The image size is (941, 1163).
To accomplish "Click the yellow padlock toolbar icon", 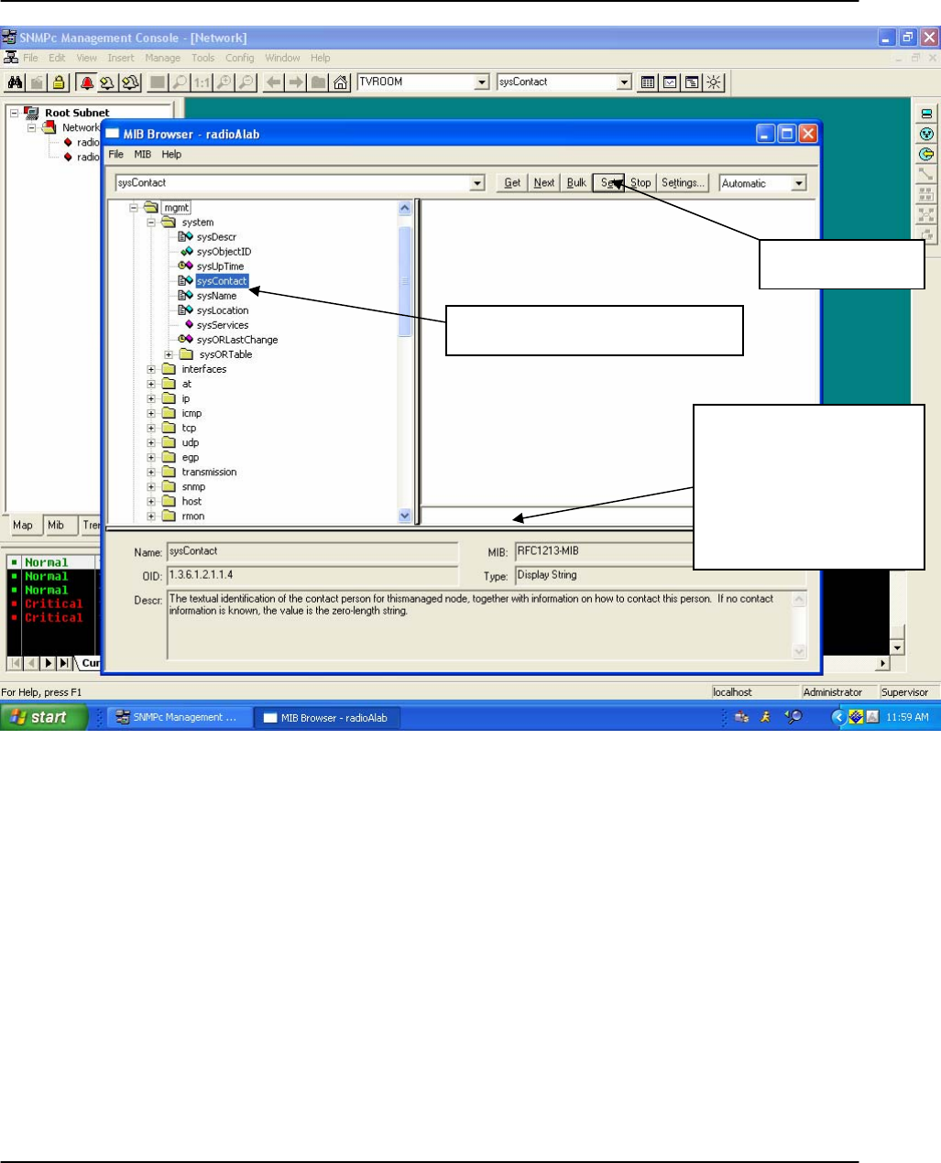I will click(x=59, y=82).
